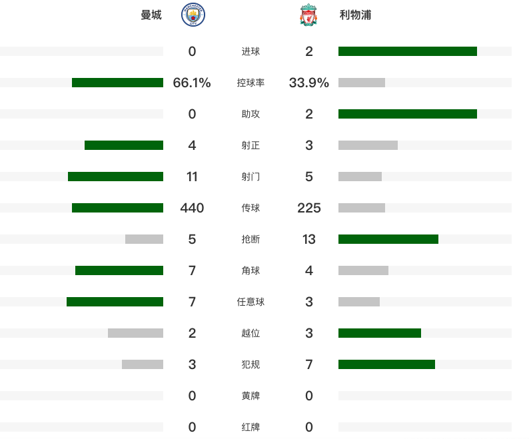Image resolution: width=529 pixels, height=439 pixels.
Task: Click the 33.9% possession value
Action: click(x=308, y=83)
